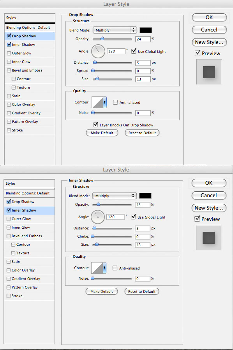Image resolution: width=233 pixels, height=350 pixels.
Task: Click OK in the Inner Shadow window
Action: pos(208,183)
